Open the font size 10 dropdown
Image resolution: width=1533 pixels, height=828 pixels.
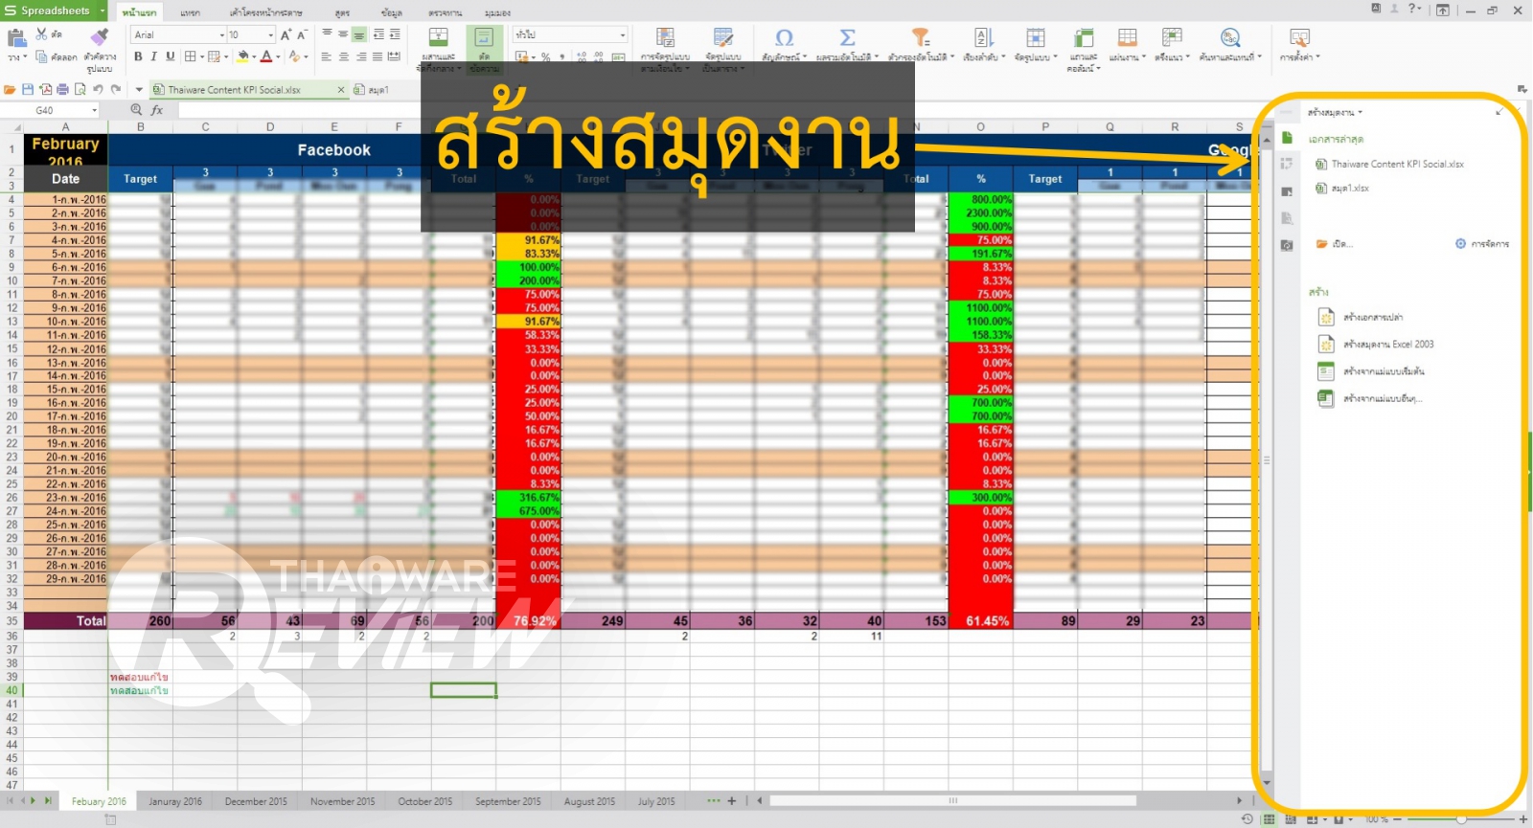271,34
